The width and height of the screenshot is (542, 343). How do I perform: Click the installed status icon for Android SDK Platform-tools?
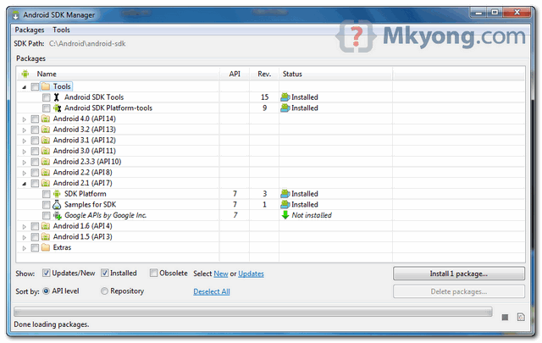pos(285,108)
